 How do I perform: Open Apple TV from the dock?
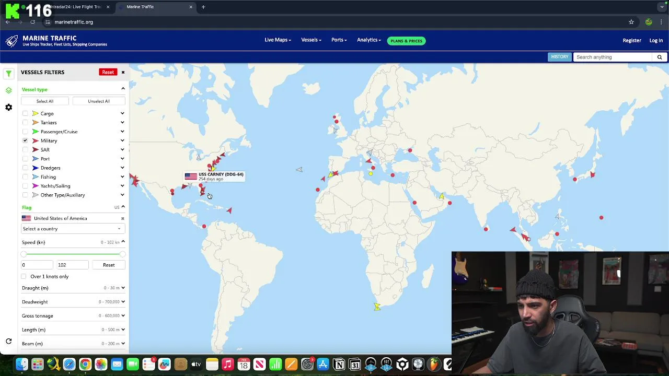click(x=196, y=364)
